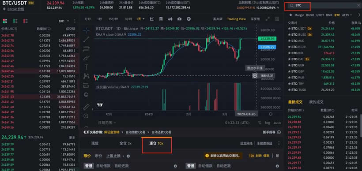Open chart settings gear near time axis
Viewport: 362px width, 171px height.
pyautogui.click(x=271, y=114)
